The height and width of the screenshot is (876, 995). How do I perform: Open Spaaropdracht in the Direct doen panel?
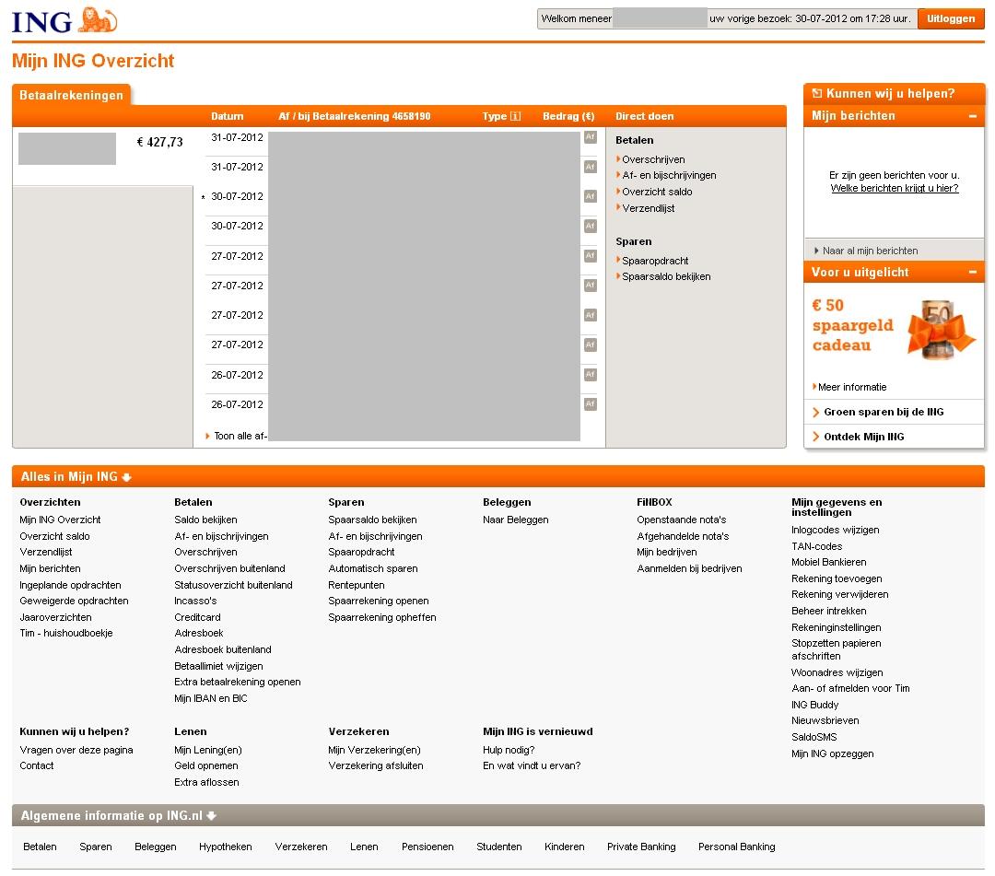[x=655, y=261]
